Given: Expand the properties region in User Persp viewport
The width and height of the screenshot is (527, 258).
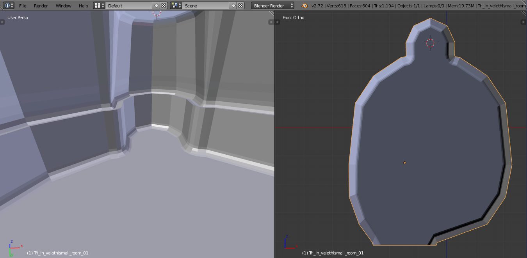Looking at the screenshot, I should click(271, 22).
